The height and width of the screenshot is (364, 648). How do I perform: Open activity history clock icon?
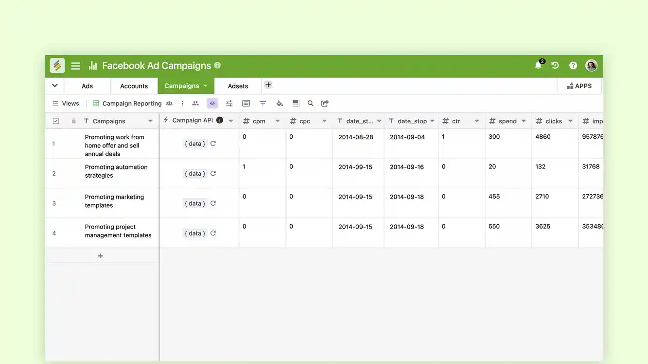click(555, 66)
